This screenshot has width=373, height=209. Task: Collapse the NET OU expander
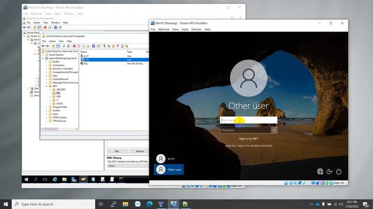click(47, 86)
